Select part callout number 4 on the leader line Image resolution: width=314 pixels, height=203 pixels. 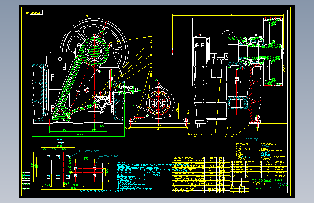[151, 54]
